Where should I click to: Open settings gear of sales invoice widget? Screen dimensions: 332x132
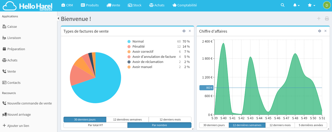[x=184, y=31]
